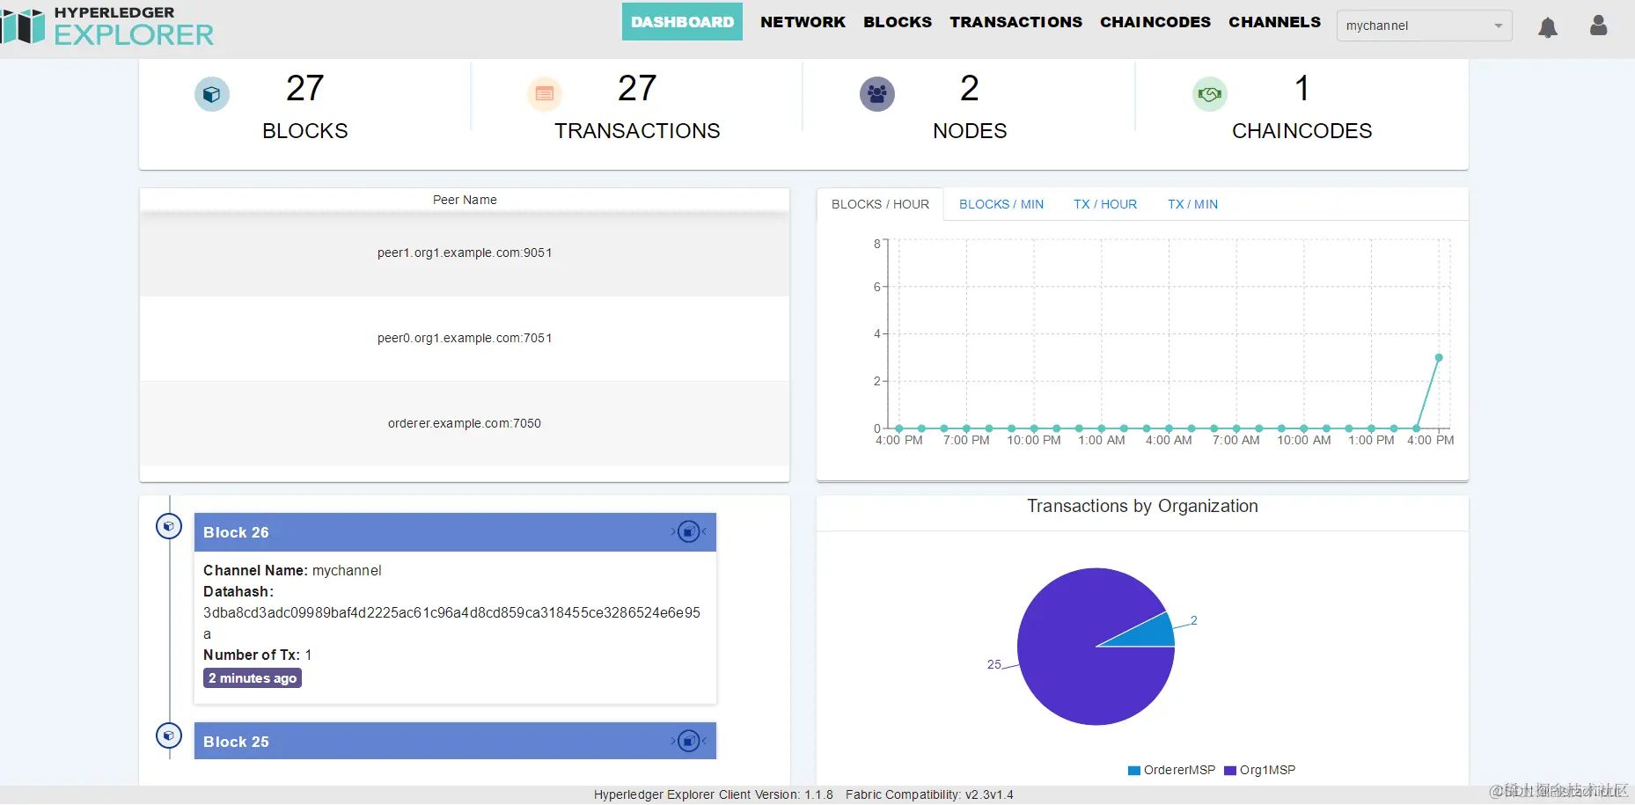
Task: Expand details of Block 25
Action: (689, 740)
